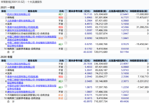Click help icon in 瑞典第二国家 row of 2020 table

click(x=66, y=98)
